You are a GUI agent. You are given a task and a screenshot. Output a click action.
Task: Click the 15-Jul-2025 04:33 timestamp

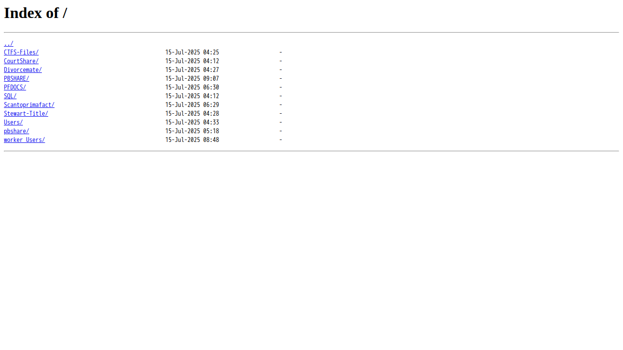pyautogui.click(x=192, y=122)
